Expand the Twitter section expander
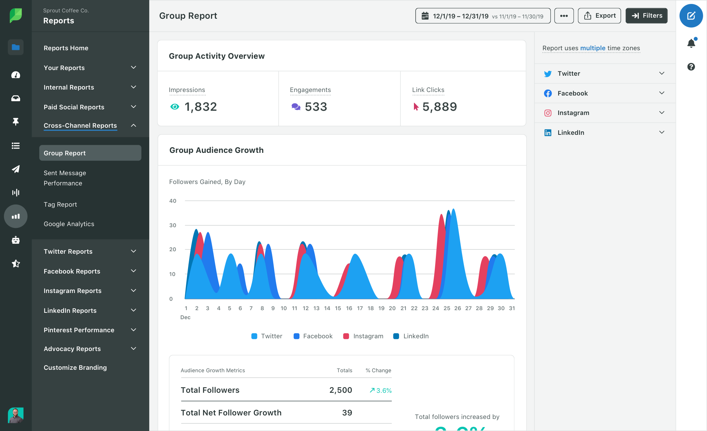This screenshot has height=431, width=707. coord(661,73)
